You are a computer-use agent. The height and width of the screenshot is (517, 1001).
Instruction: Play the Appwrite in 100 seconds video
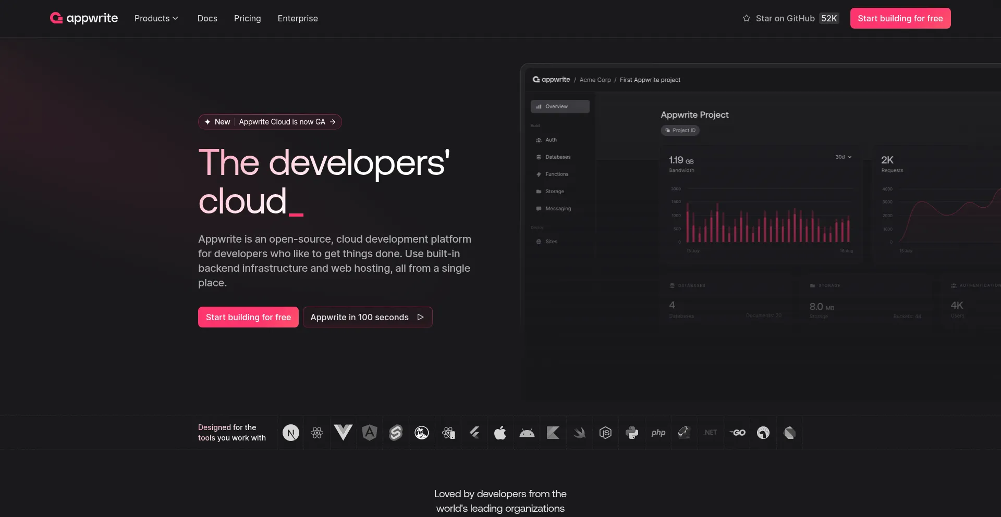[367, 317]
